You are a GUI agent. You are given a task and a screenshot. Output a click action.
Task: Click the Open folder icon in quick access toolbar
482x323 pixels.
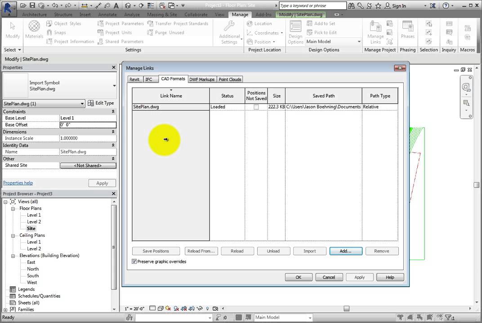[x=23, y=5]
